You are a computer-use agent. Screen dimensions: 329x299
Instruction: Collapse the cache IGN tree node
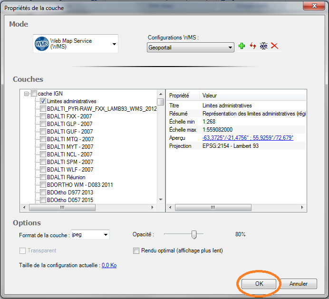click(26, 94)
